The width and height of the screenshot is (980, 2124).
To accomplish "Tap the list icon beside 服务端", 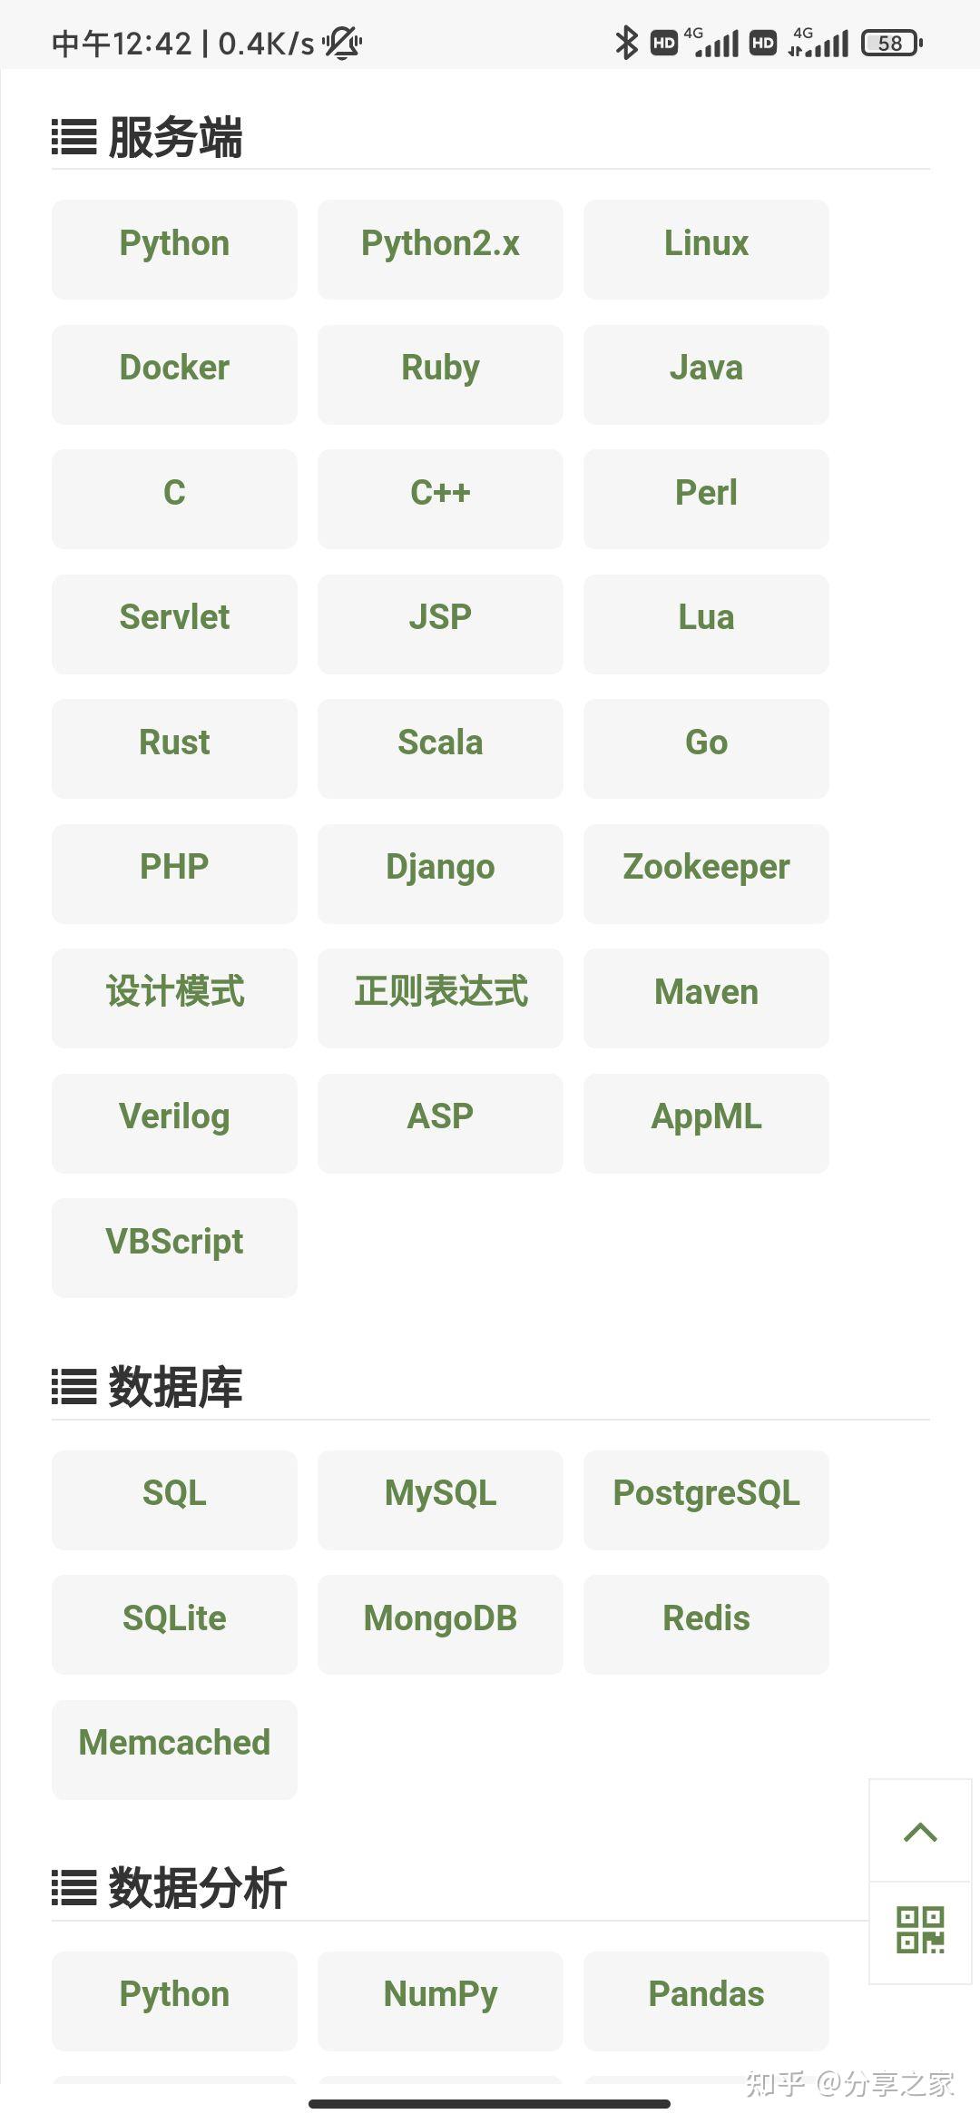I will pos(73,138).
